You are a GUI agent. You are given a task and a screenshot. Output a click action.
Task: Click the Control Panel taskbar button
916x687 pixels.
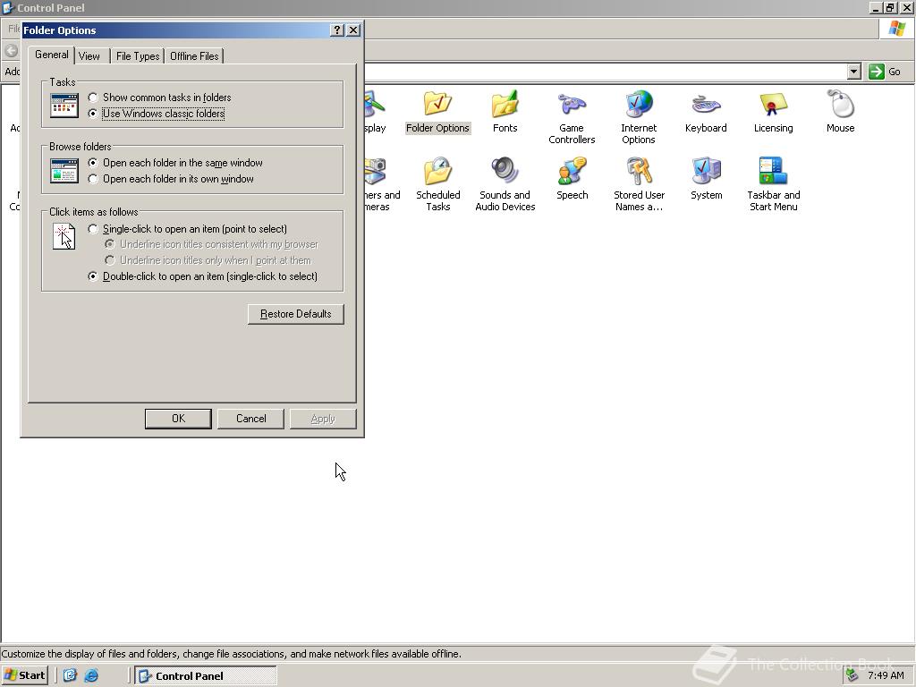[x=206, y=675]
